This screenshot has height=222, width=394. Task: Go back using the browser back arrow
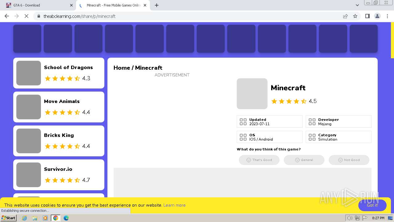pos(7,16)
